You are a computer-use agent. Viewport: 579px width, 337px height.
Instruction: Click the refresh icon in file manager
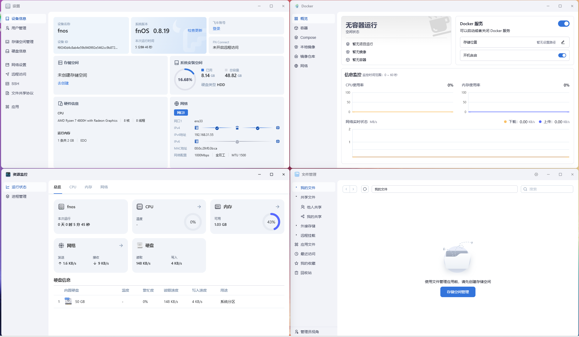(x=365, y=189)
